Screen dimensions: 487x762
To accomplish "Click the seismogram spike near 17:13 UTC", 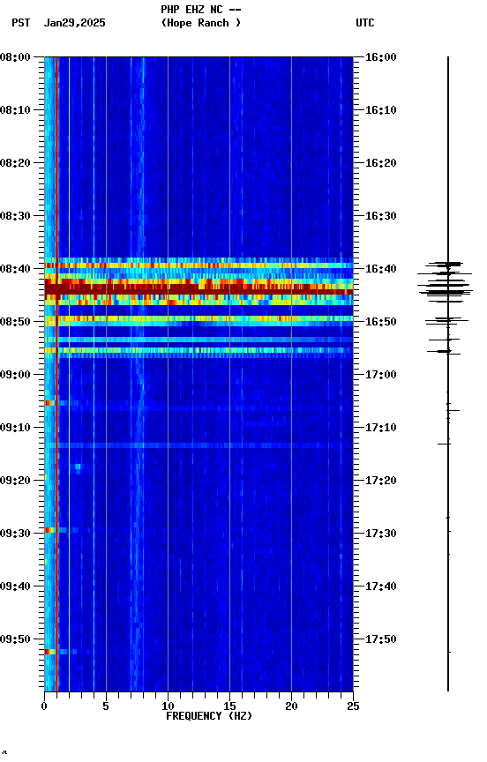I will click(444, 444).
